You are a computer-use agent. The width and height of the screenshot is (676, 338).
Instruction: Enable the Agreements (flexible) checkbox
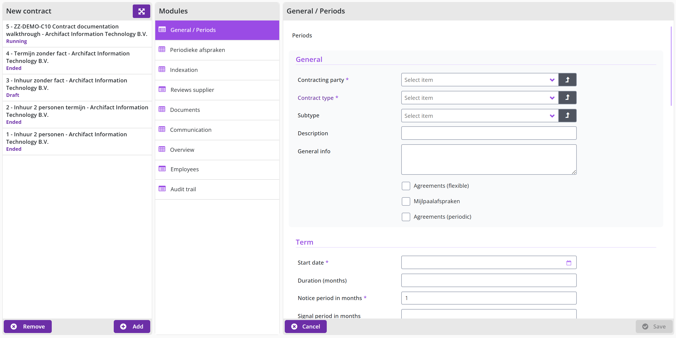tap(406, 186)
